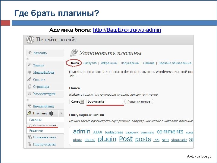The image size is (217, 163).
Task: Click the Инструменты tools icon
Action: point(30,144)
